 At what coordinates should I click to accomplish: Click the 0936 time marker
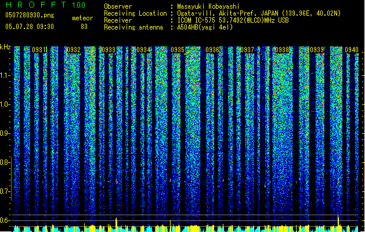coord(212,50)
